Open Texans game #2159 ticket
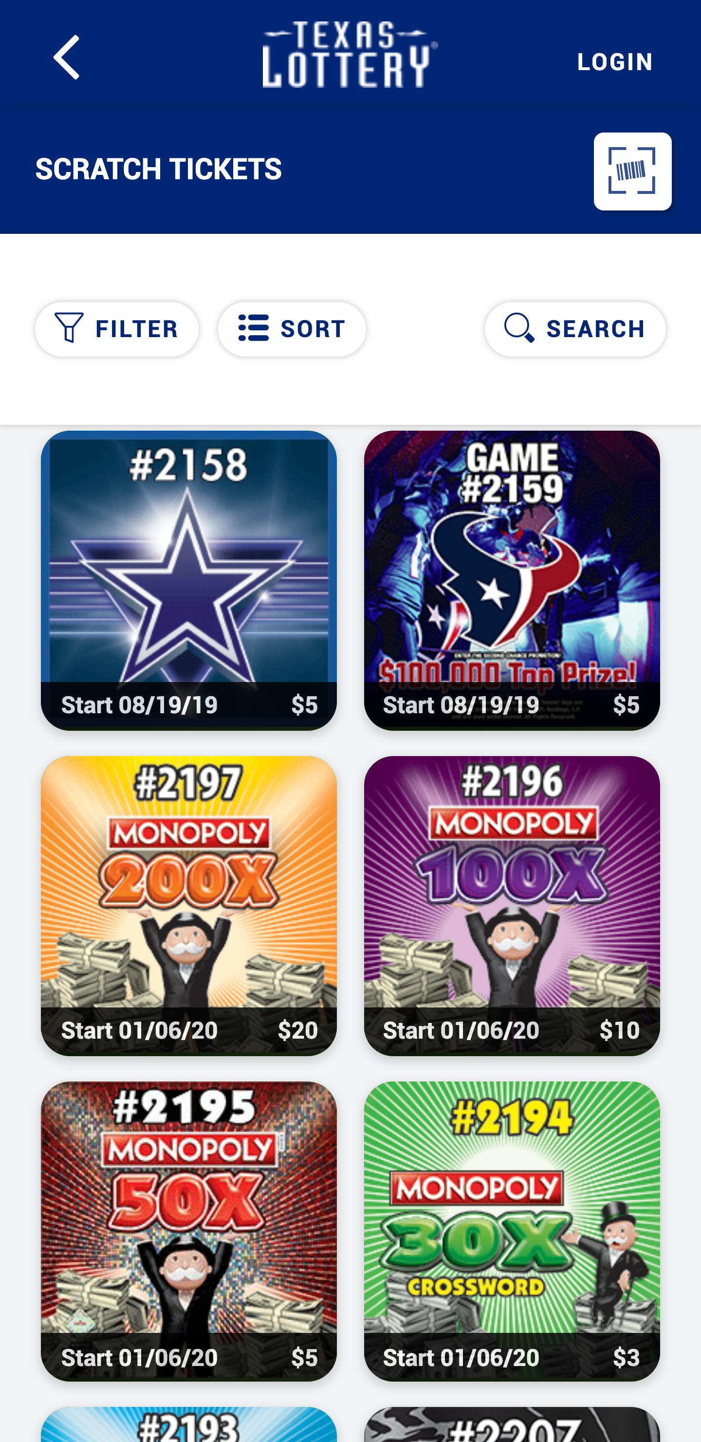Screen dimensions: 701x1442 [512, 581]
